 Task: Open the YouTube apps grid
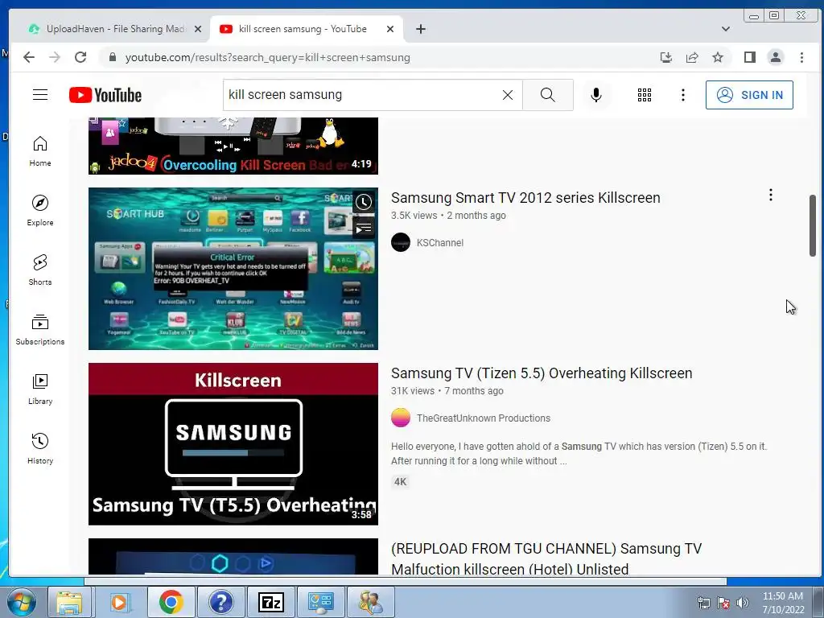point(645,95)
